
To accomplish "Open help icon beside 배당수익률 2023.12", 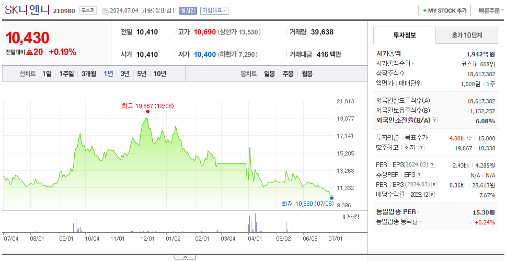I will point(432,195).
